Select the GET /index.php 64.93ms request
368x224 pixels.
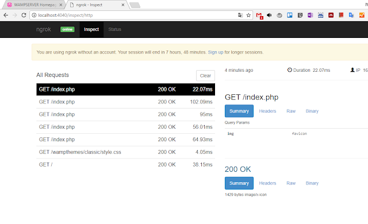point(125,140)
